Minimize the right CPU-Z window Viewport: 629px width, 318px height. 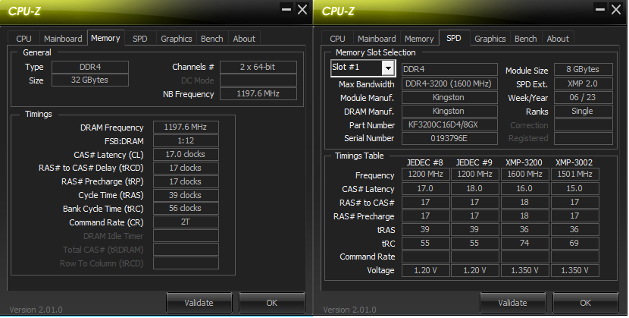click(x=600, y=9)
